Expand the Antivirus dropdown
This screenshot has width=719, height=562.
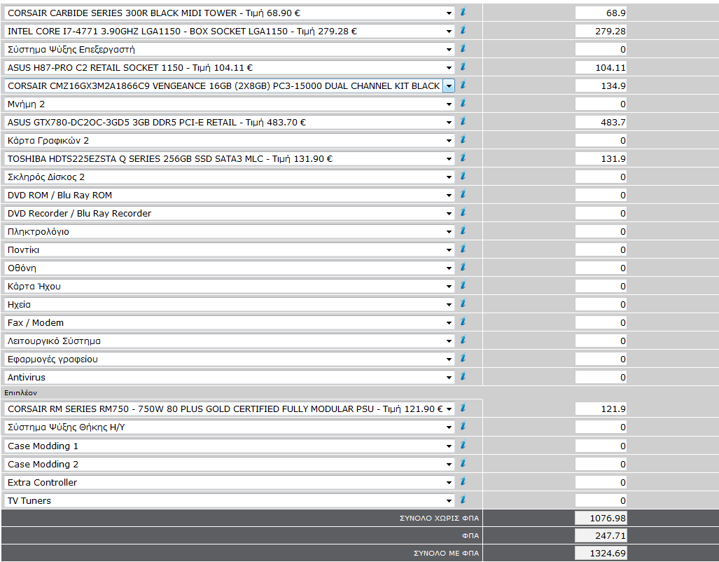(229, 378)
